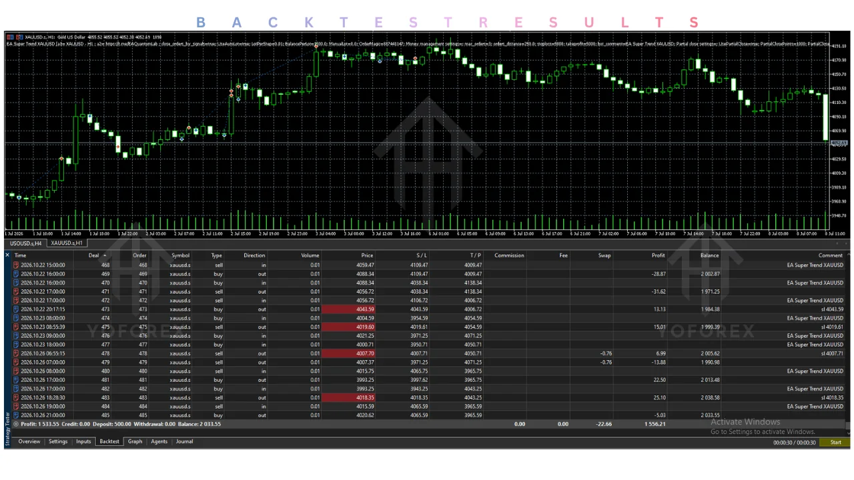Click the buy icon of deal 470

[16, 283]
